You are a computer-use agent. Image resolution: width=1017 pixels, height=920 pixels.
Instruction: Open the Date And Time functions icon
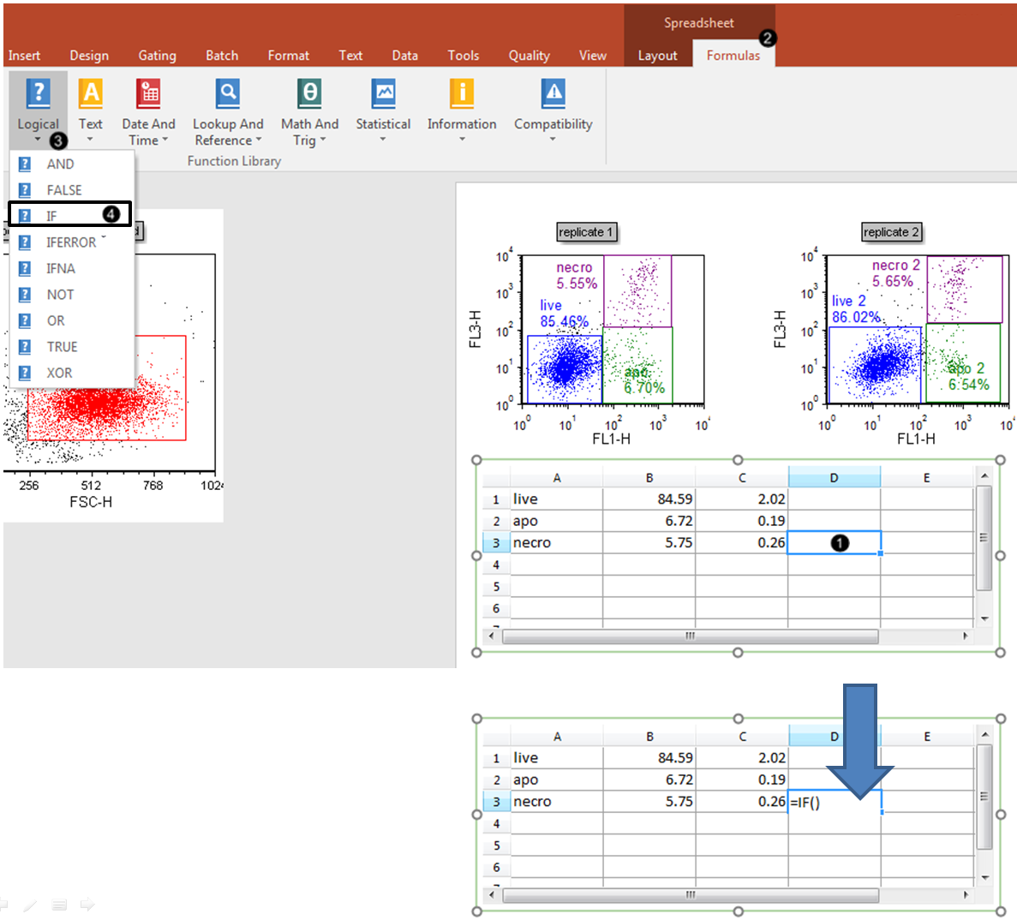[x=148, y=93]
